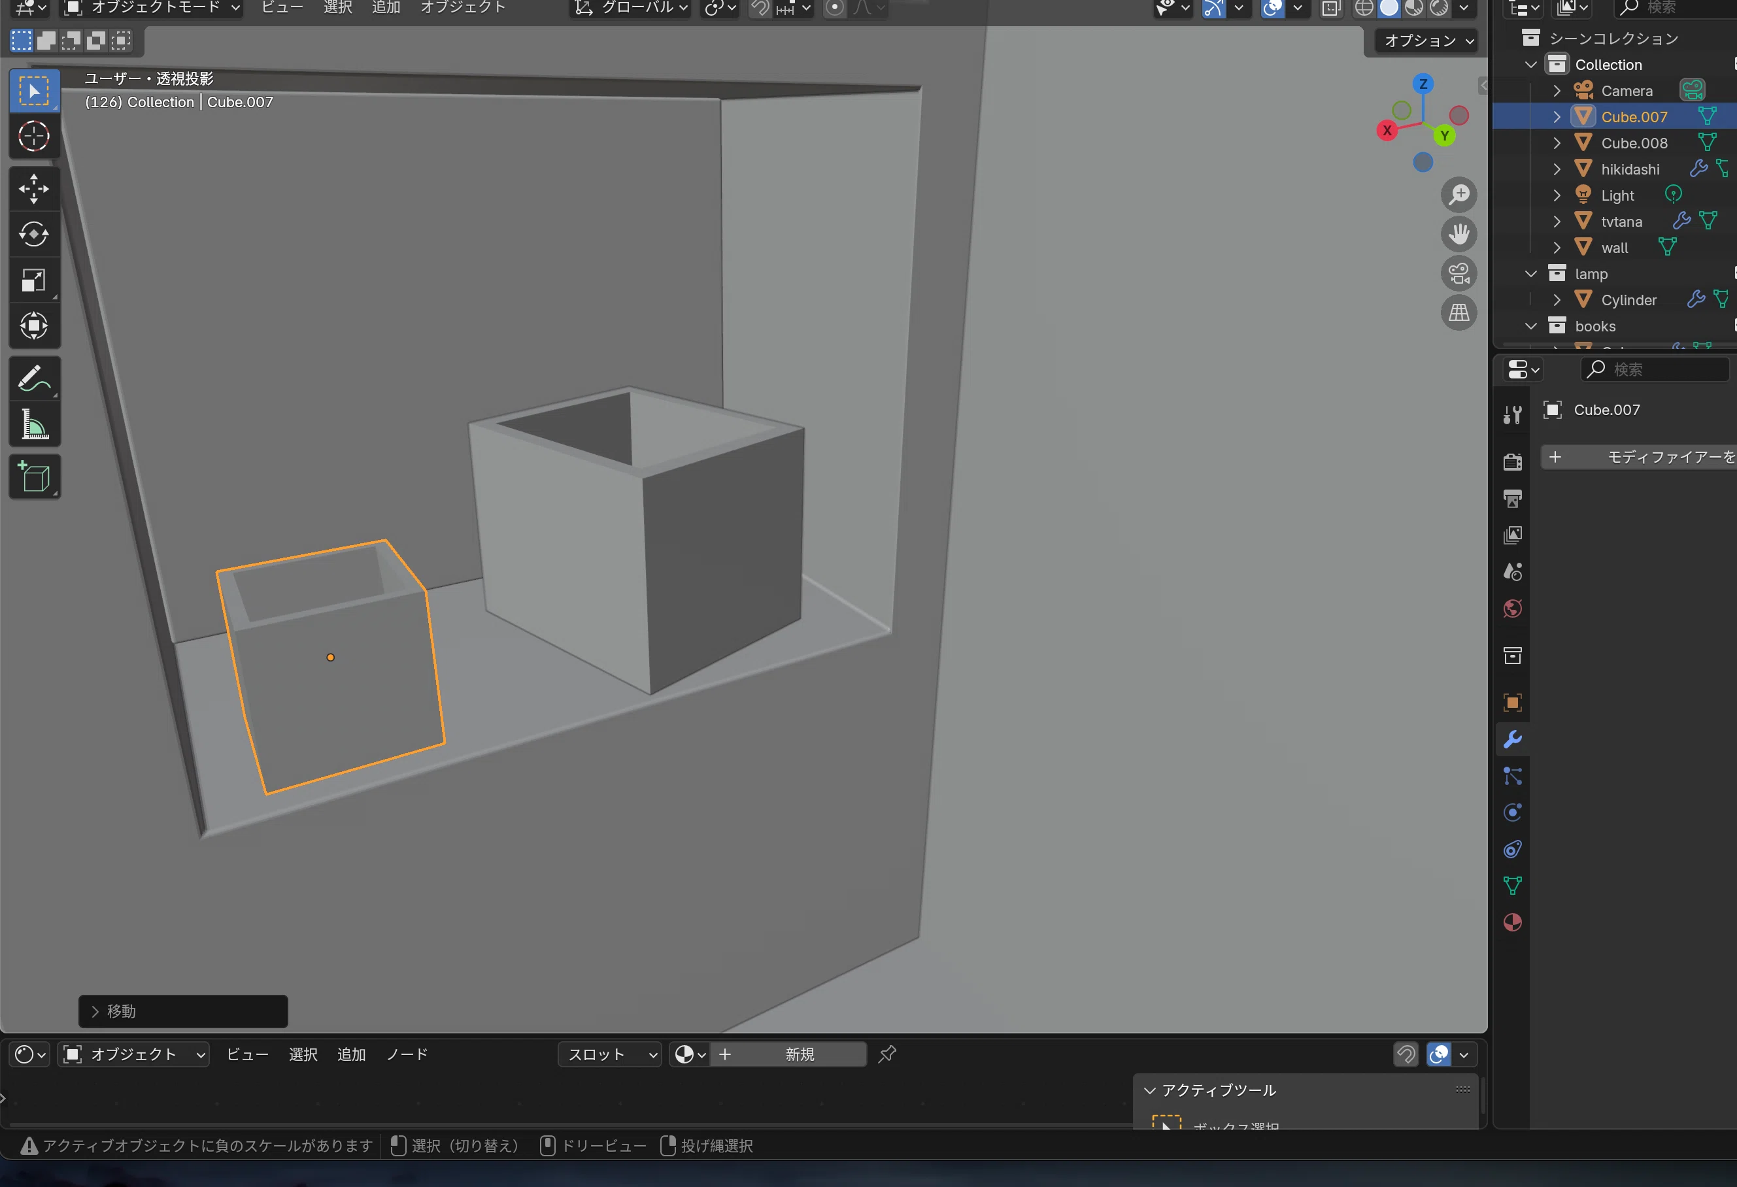Image resolution: width=1737 pixels, height=1187 pixels.
Task: Toggle the pin icon in node editor header
Action: [x=886, y=1055]
